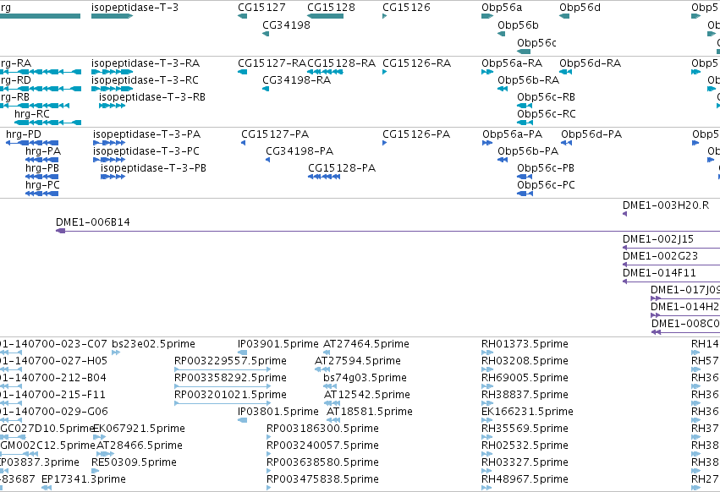Click transcript isopeptidase-T-3-RC
Screen dimensions: 720x492
pos(145,79)
